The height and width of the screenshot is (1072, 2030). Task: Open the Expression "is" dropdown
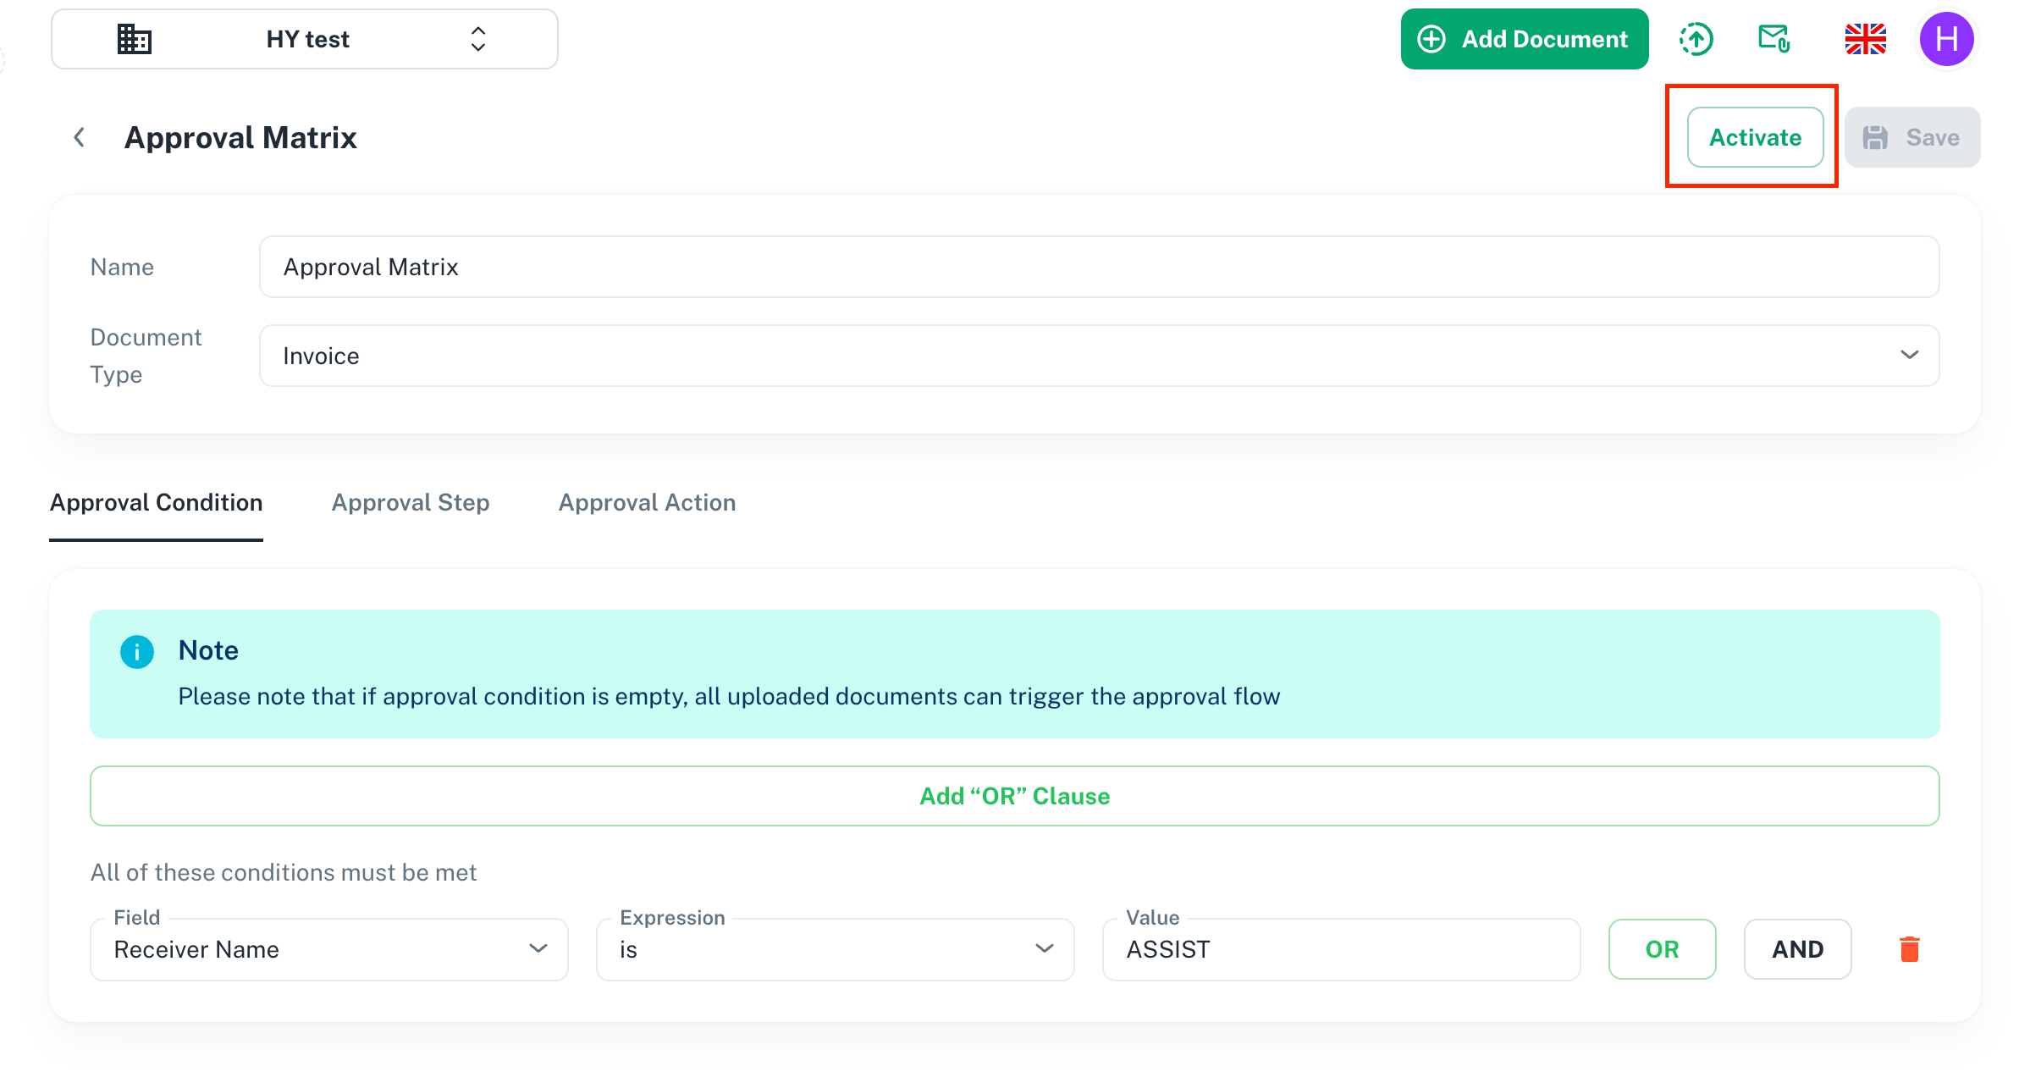835,949
